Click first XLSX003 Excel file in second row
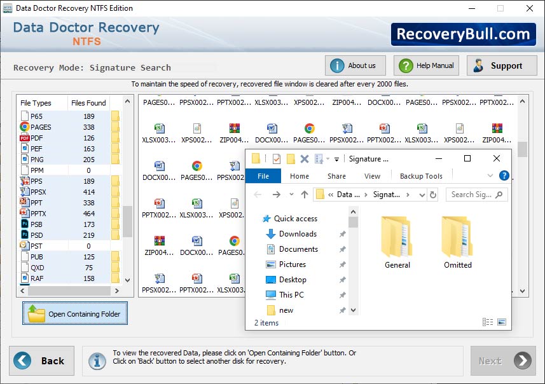The width and height of the screenshot is (545, 384). point(159,134)
